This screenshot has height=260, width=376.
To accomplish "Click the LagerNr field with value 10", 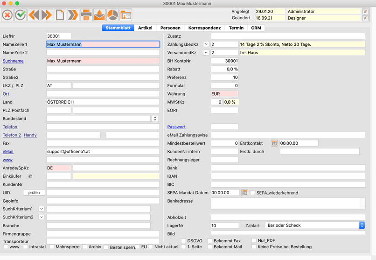I will (225, 225).
